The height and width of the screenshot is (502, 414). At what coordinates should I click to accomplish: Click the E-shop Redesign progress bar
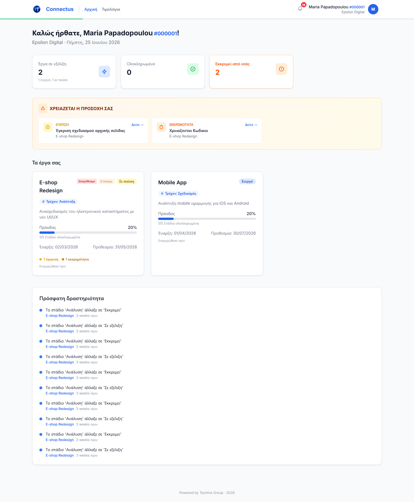coord(88,233)
